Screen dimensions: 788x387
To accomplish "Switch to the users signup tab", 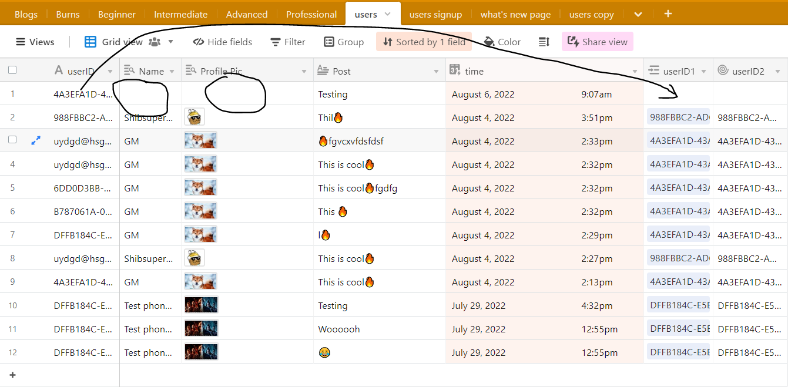I will tap(436, 14).
